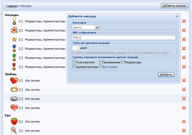192x135 pixels.
Task: Click the URL изображения text field
Action: tap(124, 37)
